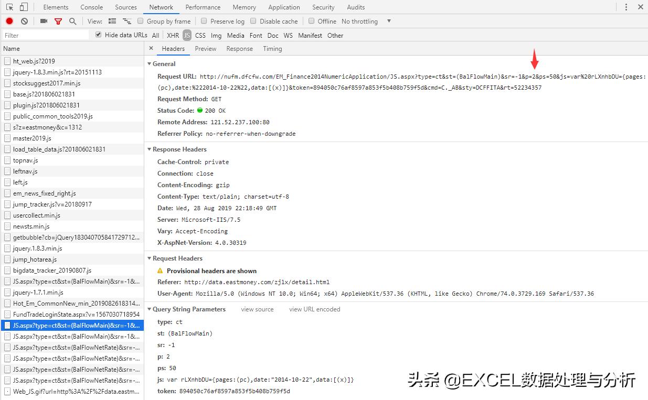Uncheck the Hide data URLs option
Screen dimensions: 648x400
98,35
